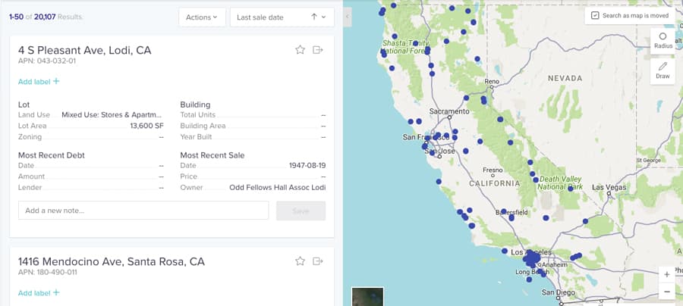Open the 1416 Mendocino Ave, Santa Rosa listing
The image size is (683, 306).
tap(112, 261)
